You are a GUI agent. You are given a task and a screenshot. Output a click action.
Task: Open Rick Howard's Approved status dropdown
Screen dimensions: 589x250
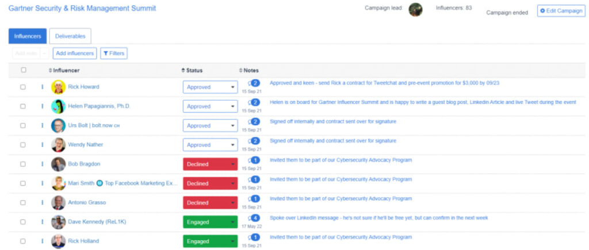[x=211, y=87]
